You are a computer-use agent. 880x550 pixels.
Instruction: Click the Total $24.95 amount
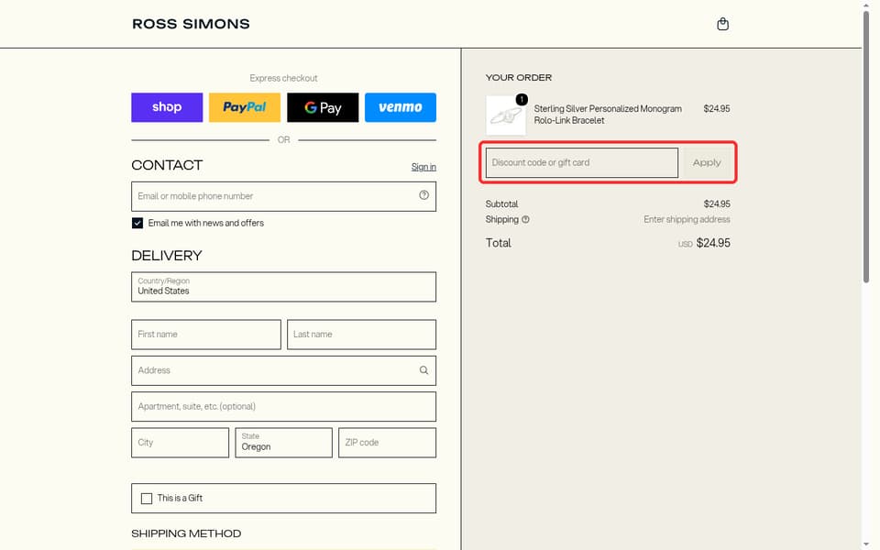click(713, 243)
